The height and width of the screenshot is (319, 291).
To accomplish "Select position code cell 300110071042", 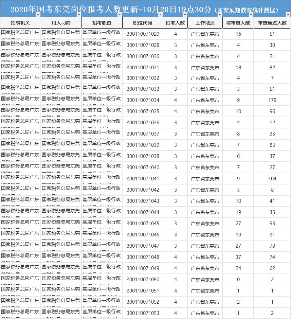I will 143,190.
